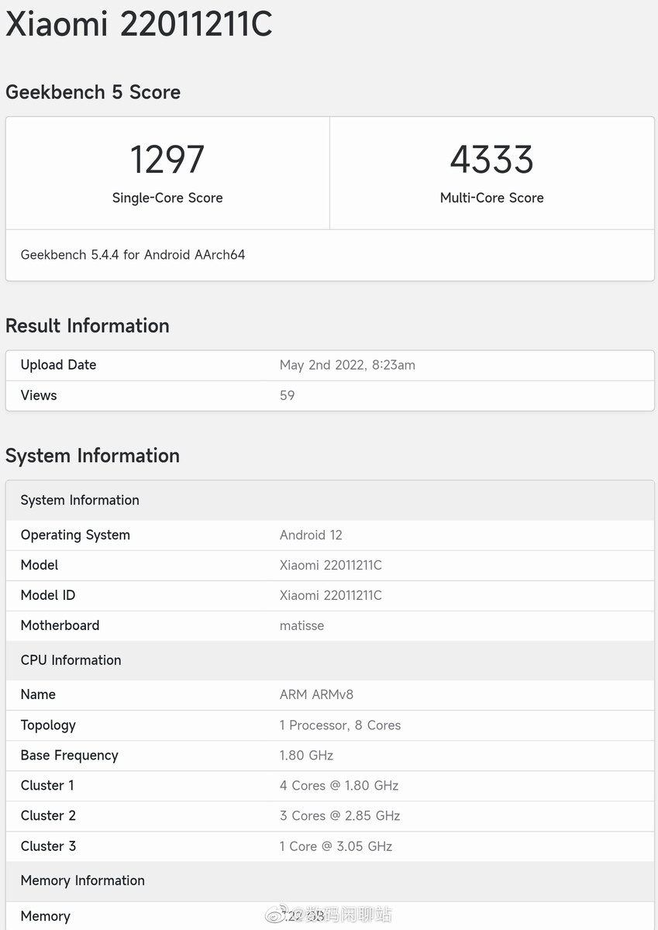Click the single-core score value 1297
This screenshot has width=658, height=930.
pos(167,160)
